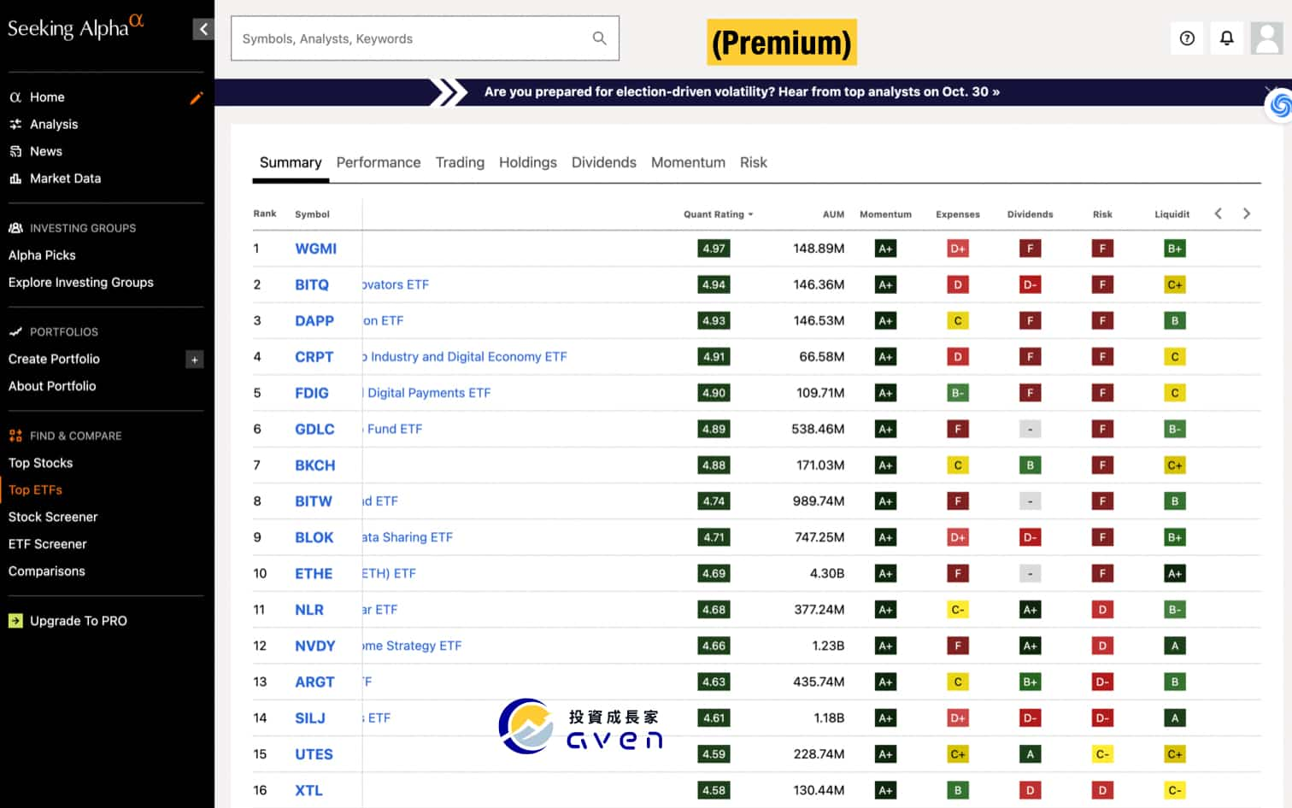Open the notifications bell
1292x808 pixels.
1226,38
